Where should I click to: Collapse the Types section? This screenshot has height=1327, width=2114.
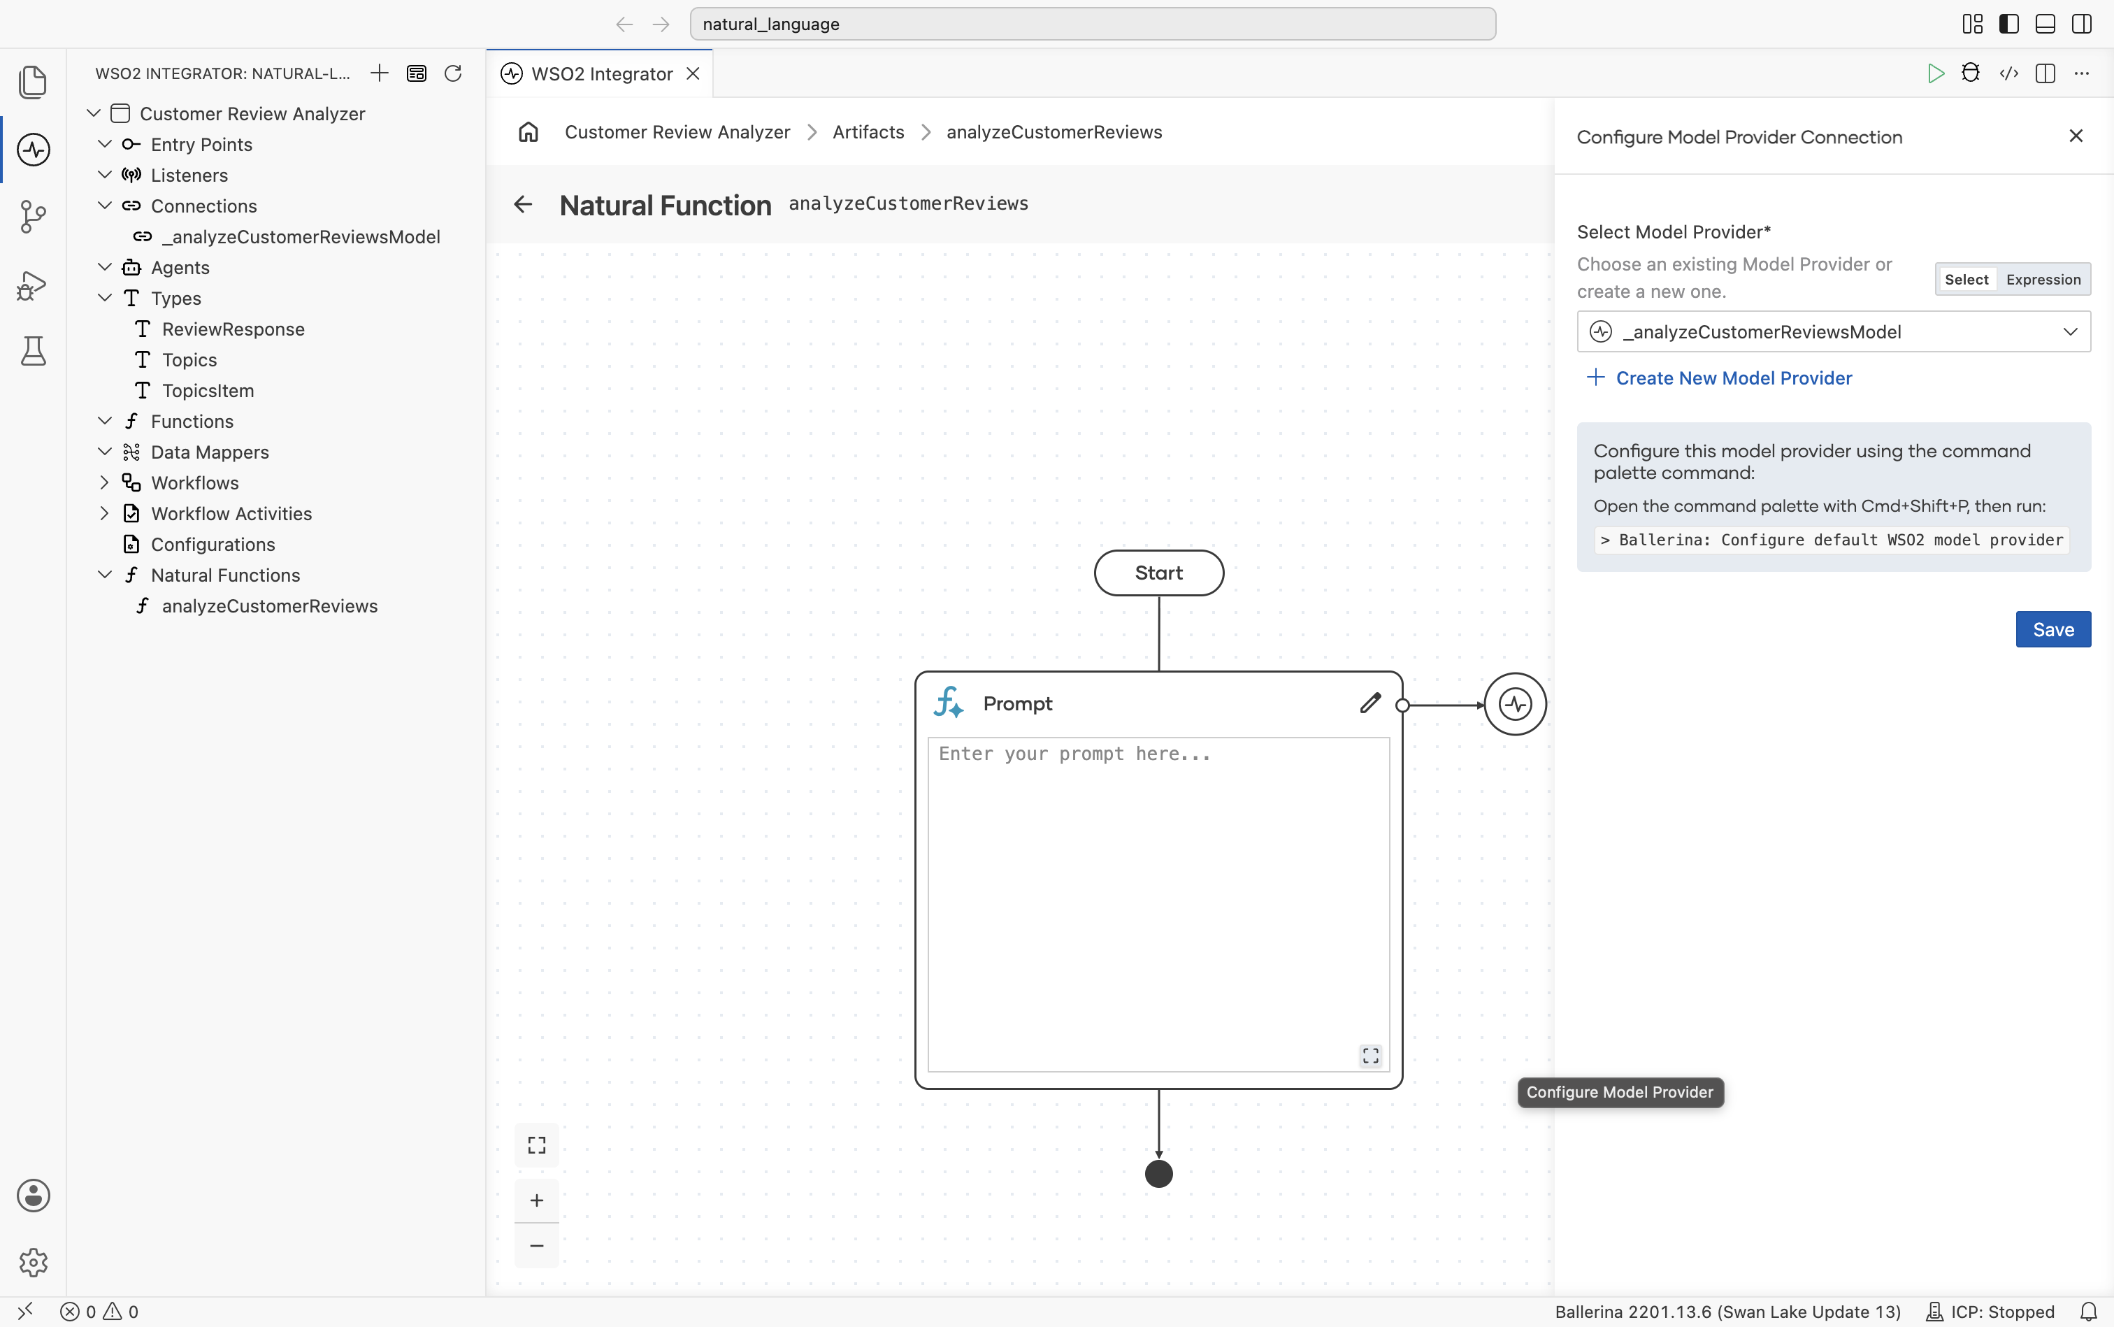[x=104, y=298]
